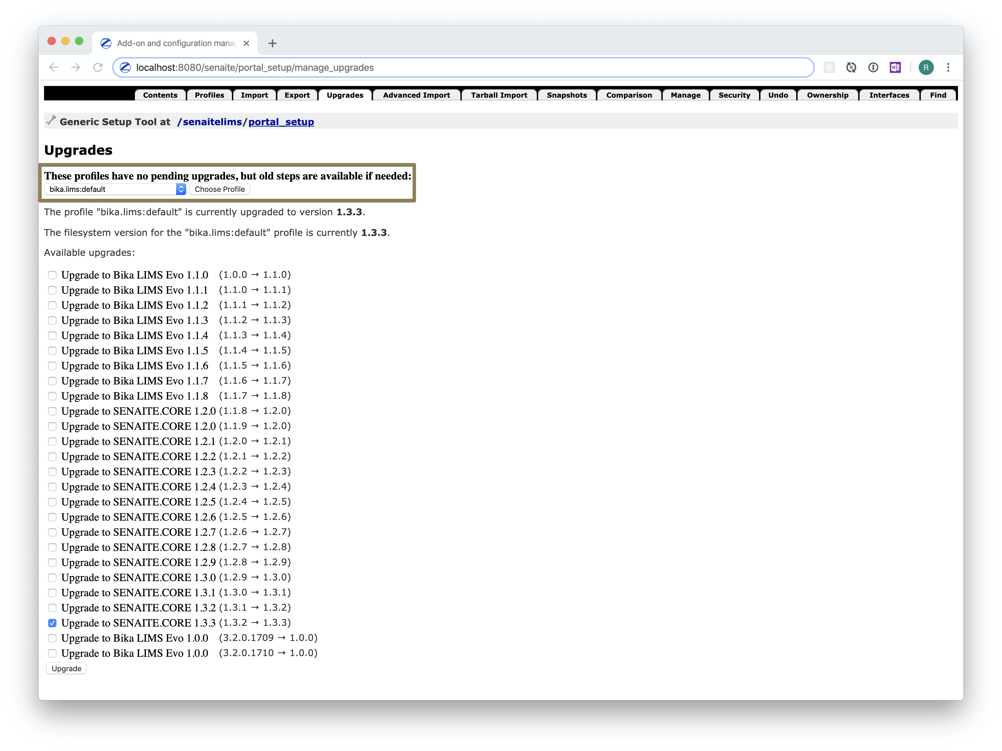The height and width of the screenshot is (751, 1002).
Task: Follow the /senaitelims breadcrumb link
Action: (x=210, y=122)
